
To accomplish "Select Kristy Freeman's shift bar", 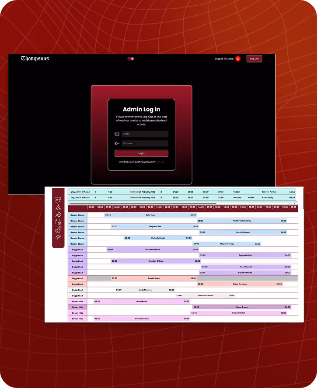I will [x=240, y=284].
